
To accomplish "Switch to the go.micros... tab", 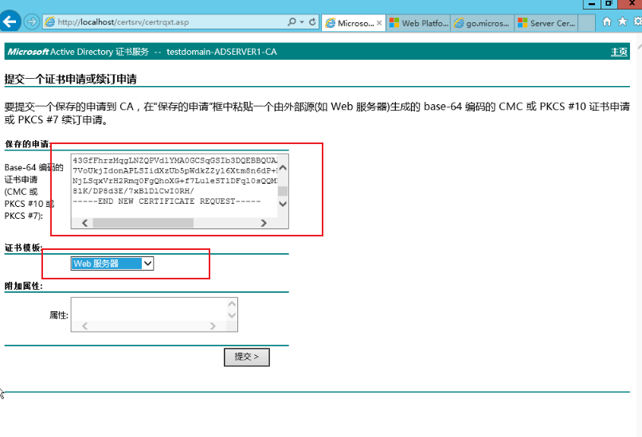I will [x=483, y=23].
